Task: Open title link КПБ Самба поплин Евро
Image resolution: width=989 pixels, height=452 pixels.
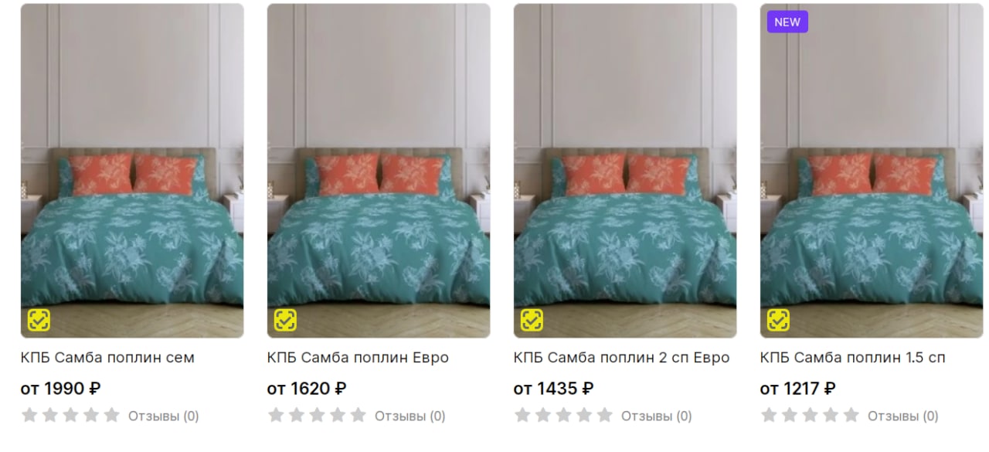Action: 358,358
